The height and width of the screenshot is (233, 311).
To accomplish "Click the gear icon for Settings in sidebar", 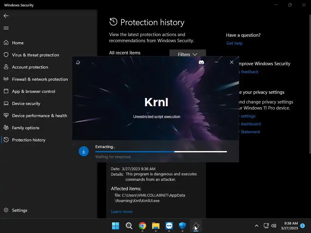I will (x=6, y=210).
